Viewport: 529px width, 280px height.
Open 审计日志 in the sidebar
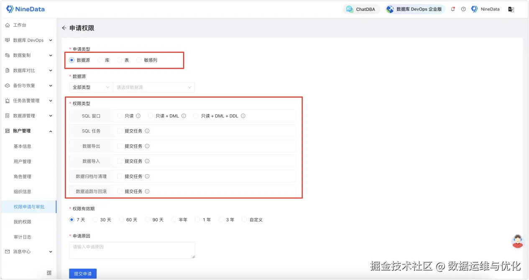(x=23, y=237)
